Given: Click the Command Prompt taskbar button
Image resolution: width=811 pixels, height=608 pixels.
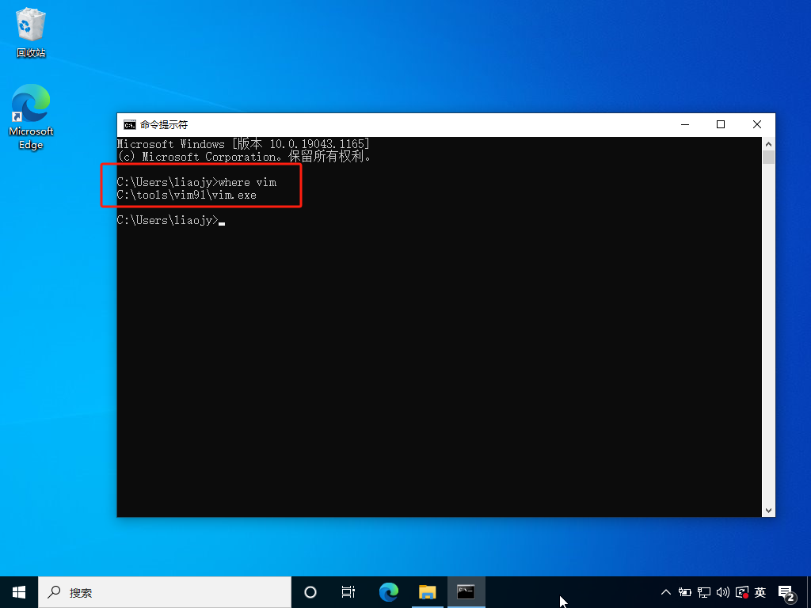Looking at the screenshot, I should point(466,592).
